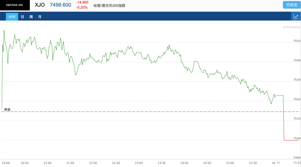This screenshot has height=167, width=301.
Task: Click the 10:30 time axis label
Action: pyautogui.click(x=24, y=163)
